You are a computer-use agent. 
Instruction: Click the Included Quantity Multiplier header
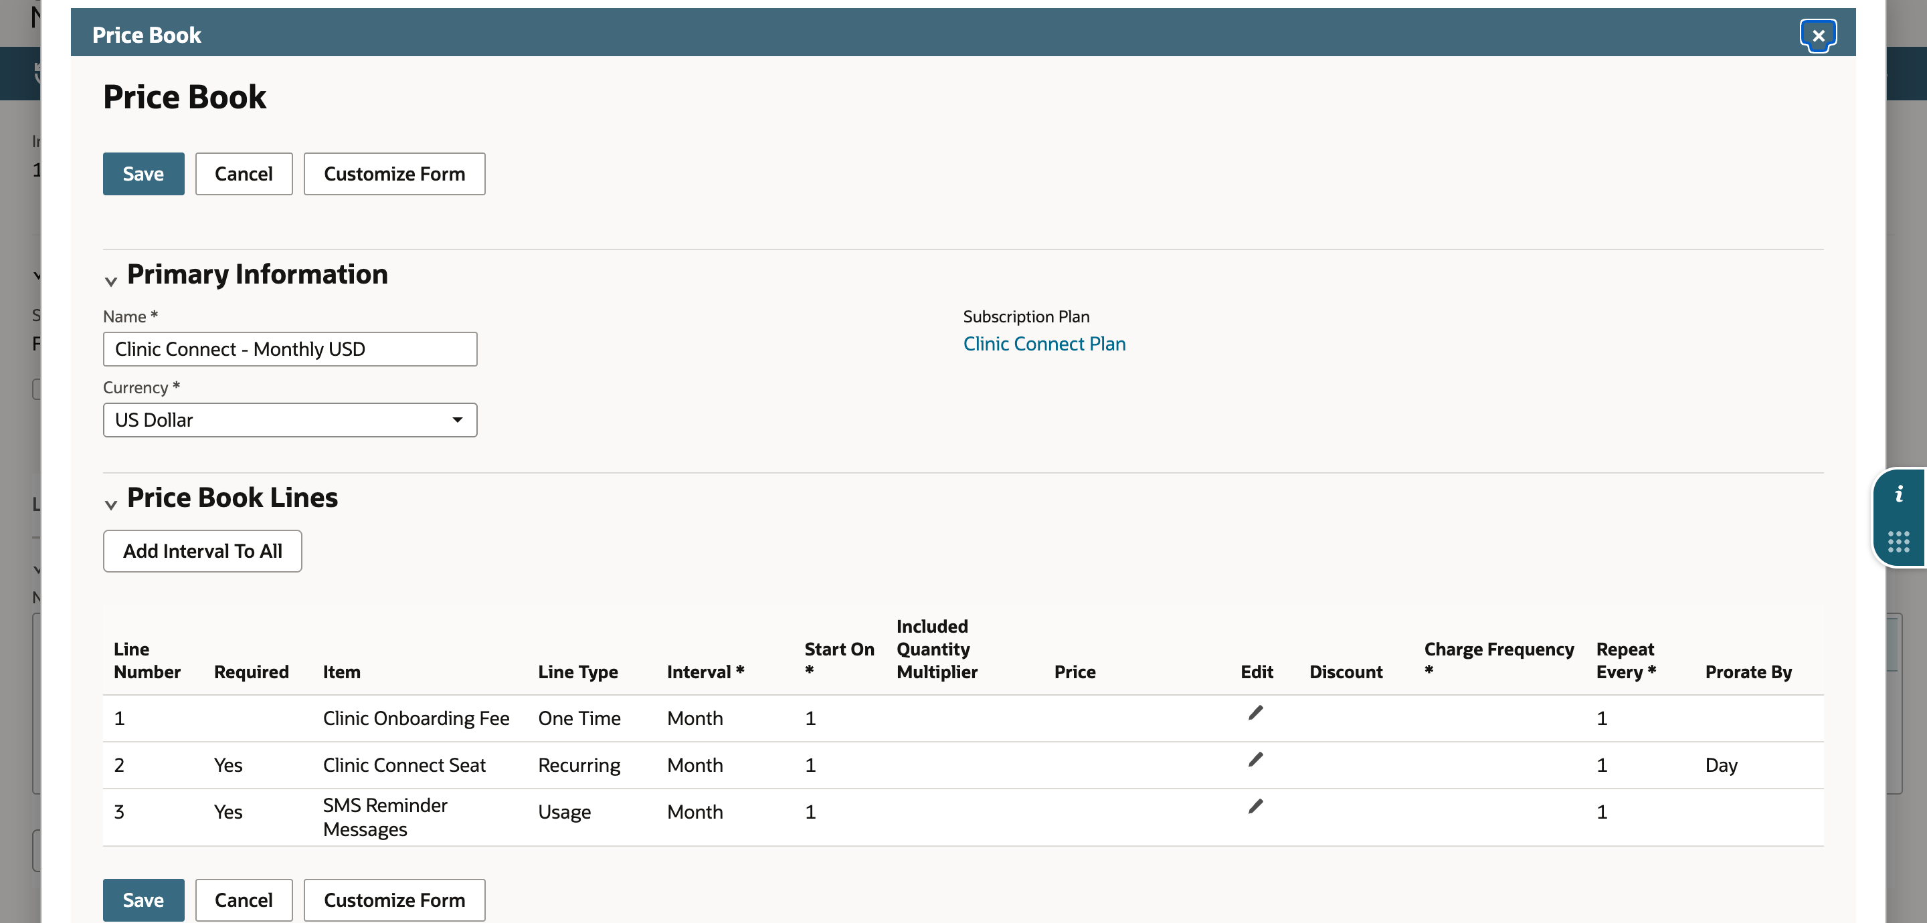937,649
